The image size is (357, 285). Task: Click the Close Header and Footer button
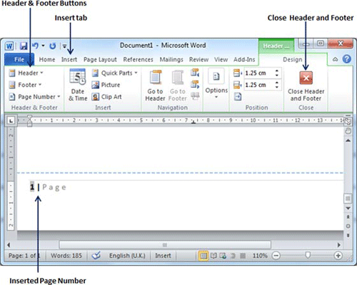click(306, 86)
